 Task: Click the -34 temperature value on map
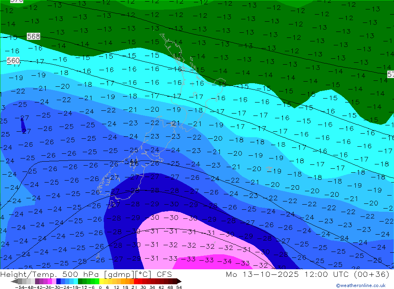click(224, 261)
